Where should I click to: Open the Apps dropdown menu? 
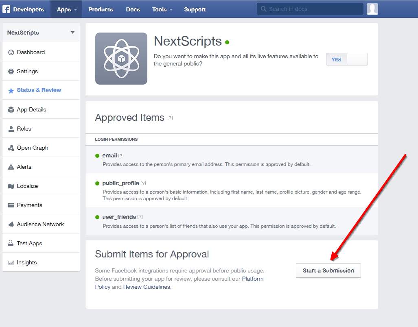pyautogui.click(x=66, y=9)
